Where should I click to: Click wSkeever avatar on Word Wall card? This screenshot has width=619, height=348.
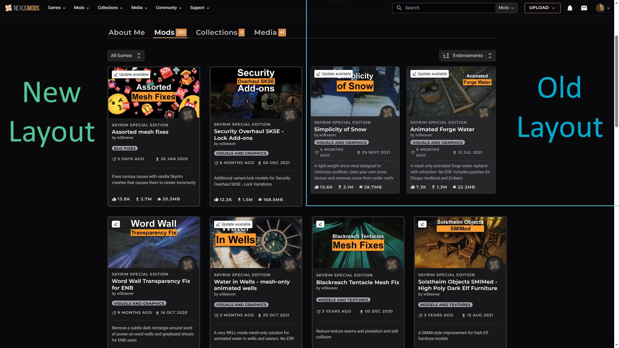click(188, 264)
